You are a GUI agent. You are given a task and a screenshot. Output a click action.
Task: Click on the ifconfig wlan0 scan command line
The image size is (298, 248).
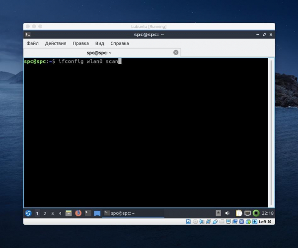click(88, 62)
